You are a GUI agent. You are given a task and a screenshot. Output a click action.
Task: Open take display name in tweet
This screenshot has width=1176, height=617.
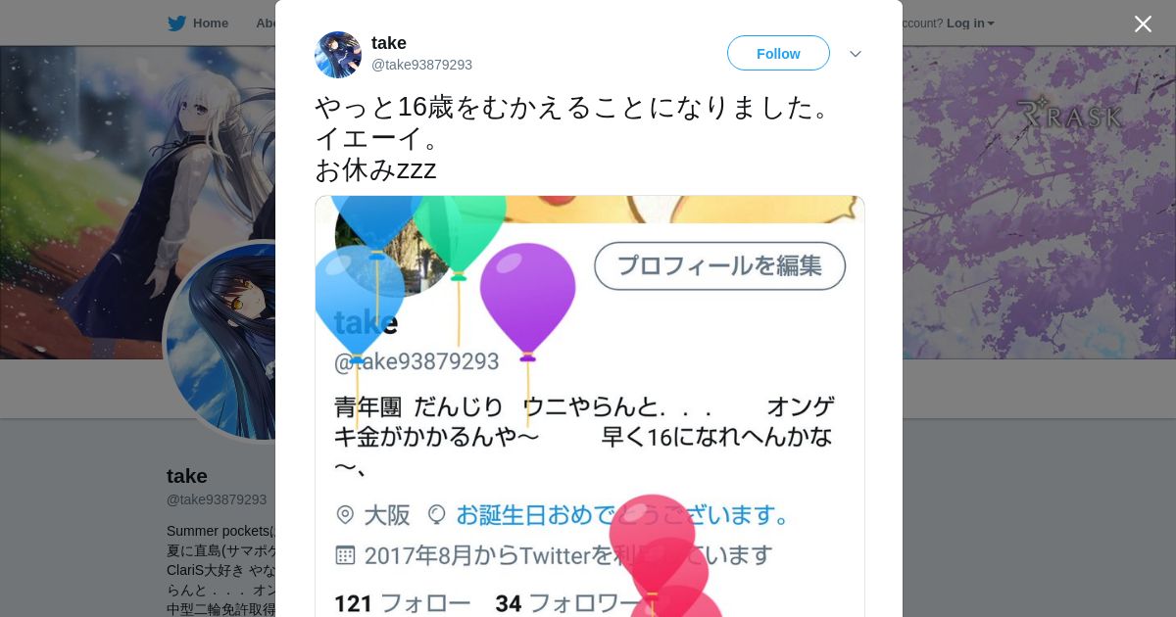(x=389, y=43)
